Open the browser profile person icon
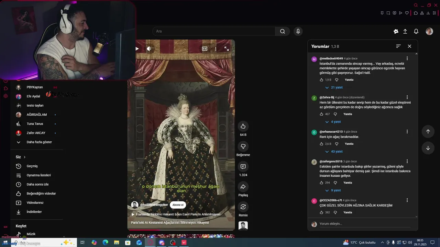440x247 pixels. [422, 13]
